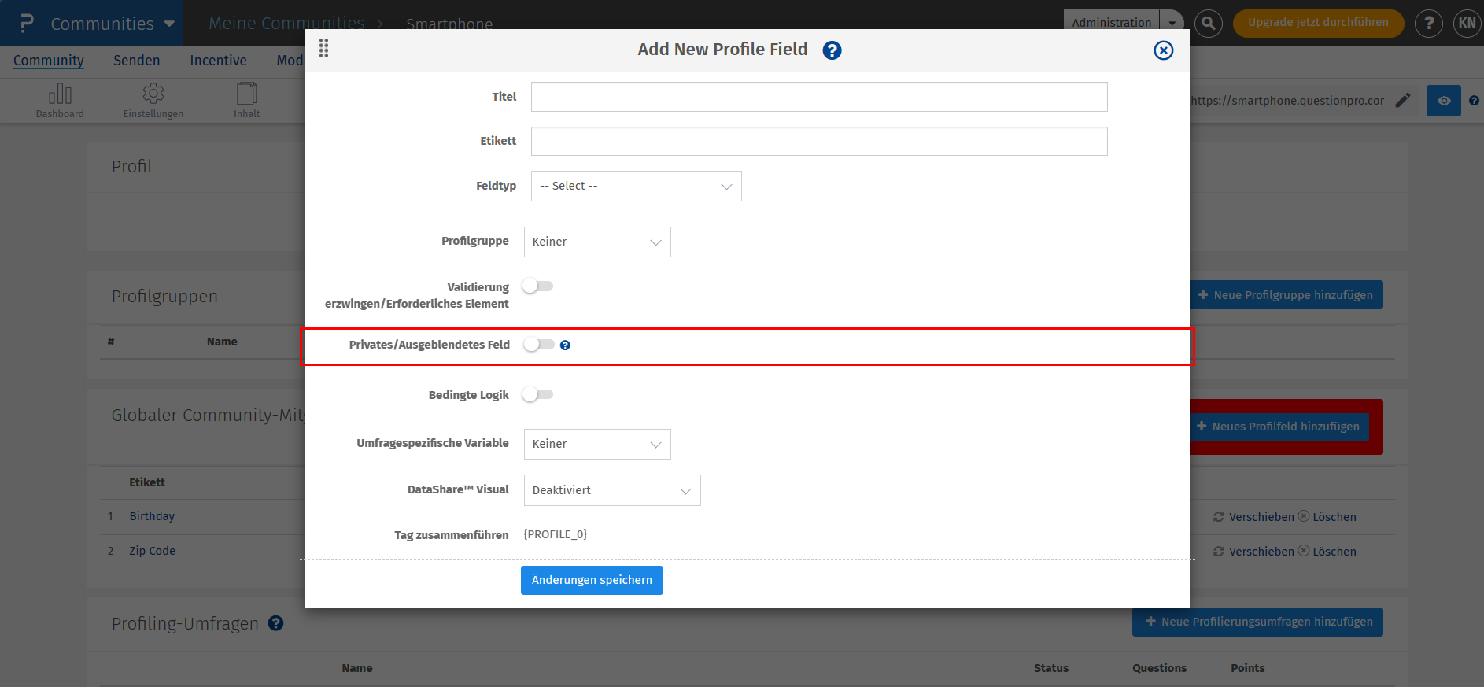Click the Birthday profile field link
Viewport: 1484px width, 687px height.
pos(152,516)
